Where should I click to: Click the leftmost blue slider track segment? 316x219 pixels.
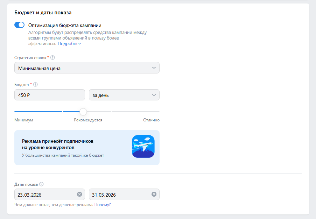coord(38,112)
